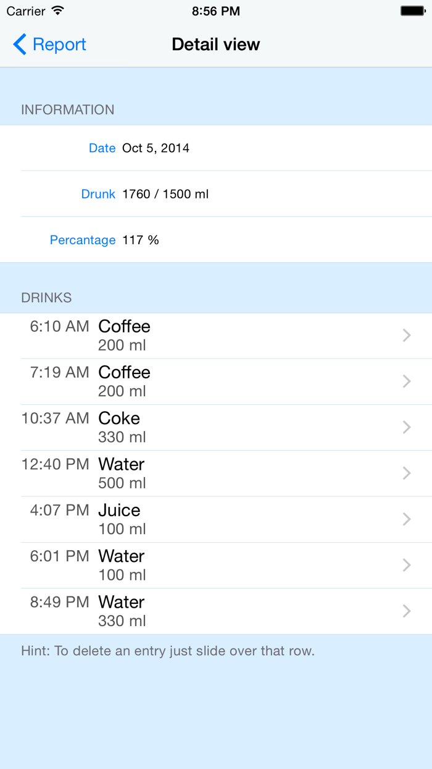This screenshot has width=432, height=769.
Task: Expand the 12:40 PM Water row chevron
Action: (x=406, y=473)
